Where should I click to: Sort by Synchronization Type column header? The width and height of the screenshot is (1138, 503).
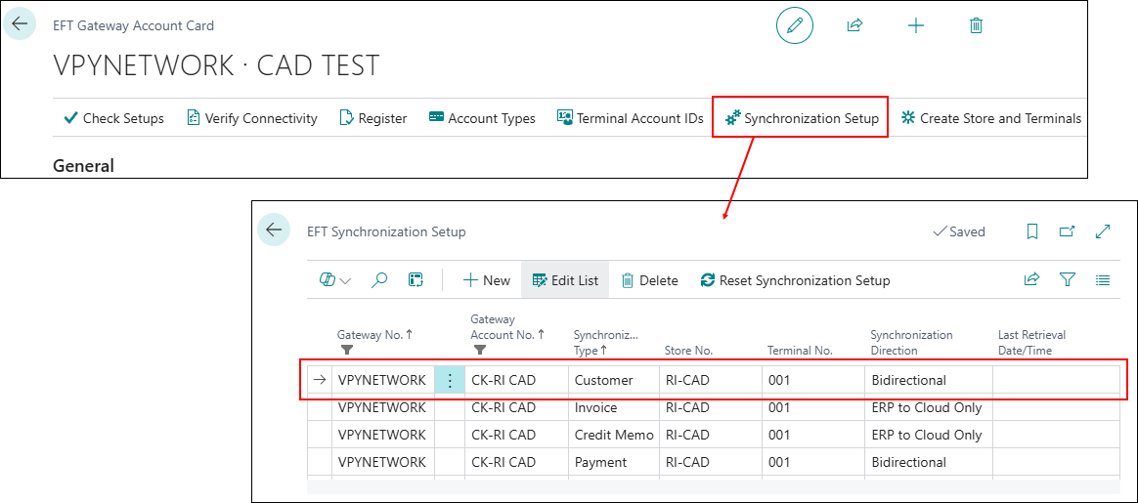pyautogui.click(x=606, y=343)
